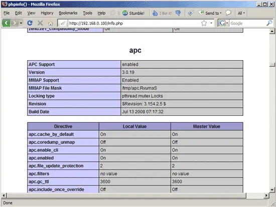
Task: Click the URL address bar
Action: coord(134,23)
